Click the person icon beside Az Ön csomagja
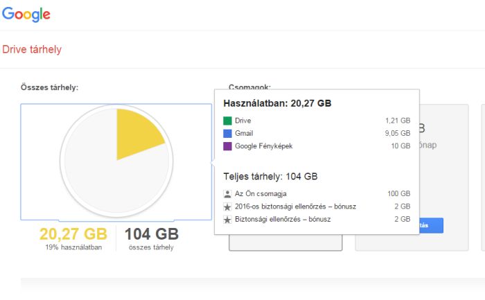 coord(227,194)
